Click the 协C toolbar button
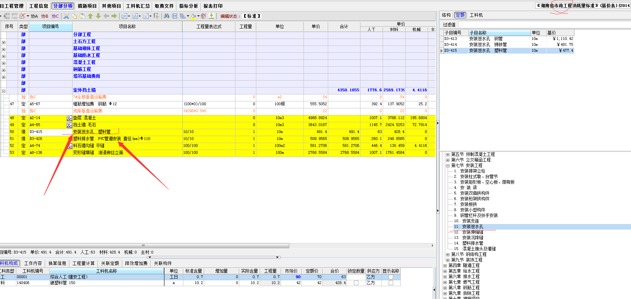 coord(55,16)
